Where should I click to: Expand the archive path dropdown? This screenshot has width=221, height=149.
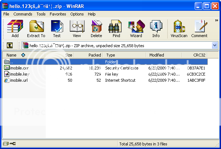[215, 45]
